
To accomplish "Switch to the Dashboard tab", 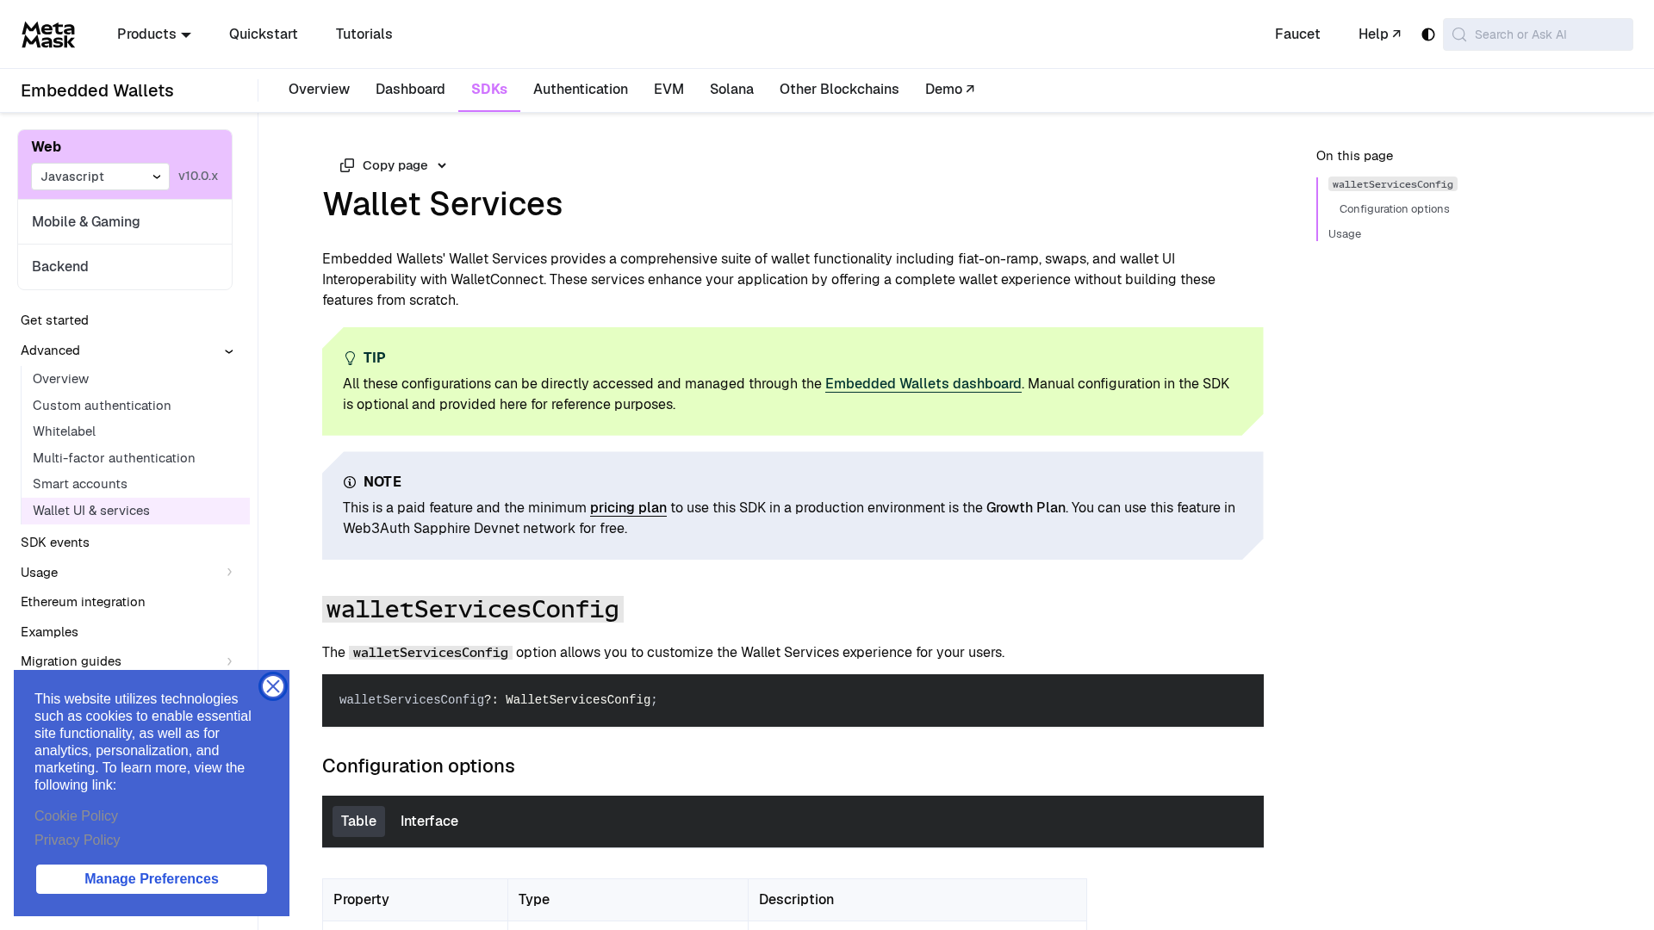I will [410, 90].
